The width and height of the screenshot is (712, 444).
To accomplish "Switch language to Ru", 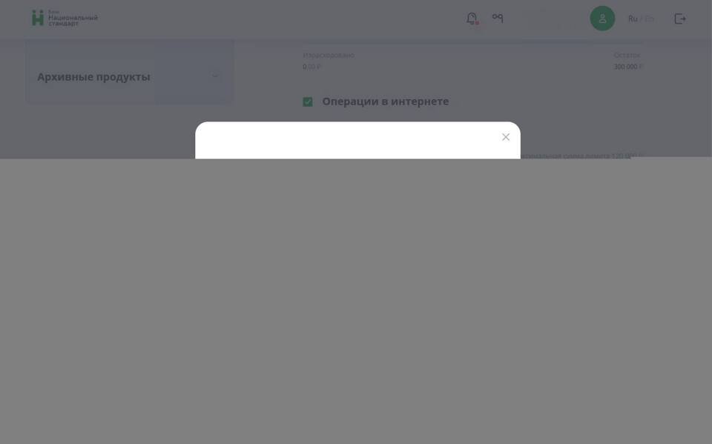I will click(633, 19).
